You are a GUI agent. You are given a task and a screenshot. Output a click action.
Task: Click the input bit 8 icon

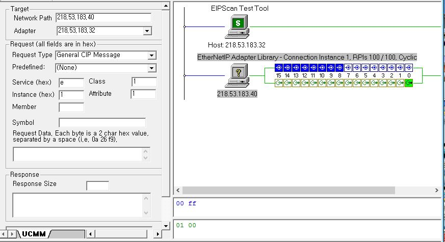click(x=339, y=68)
